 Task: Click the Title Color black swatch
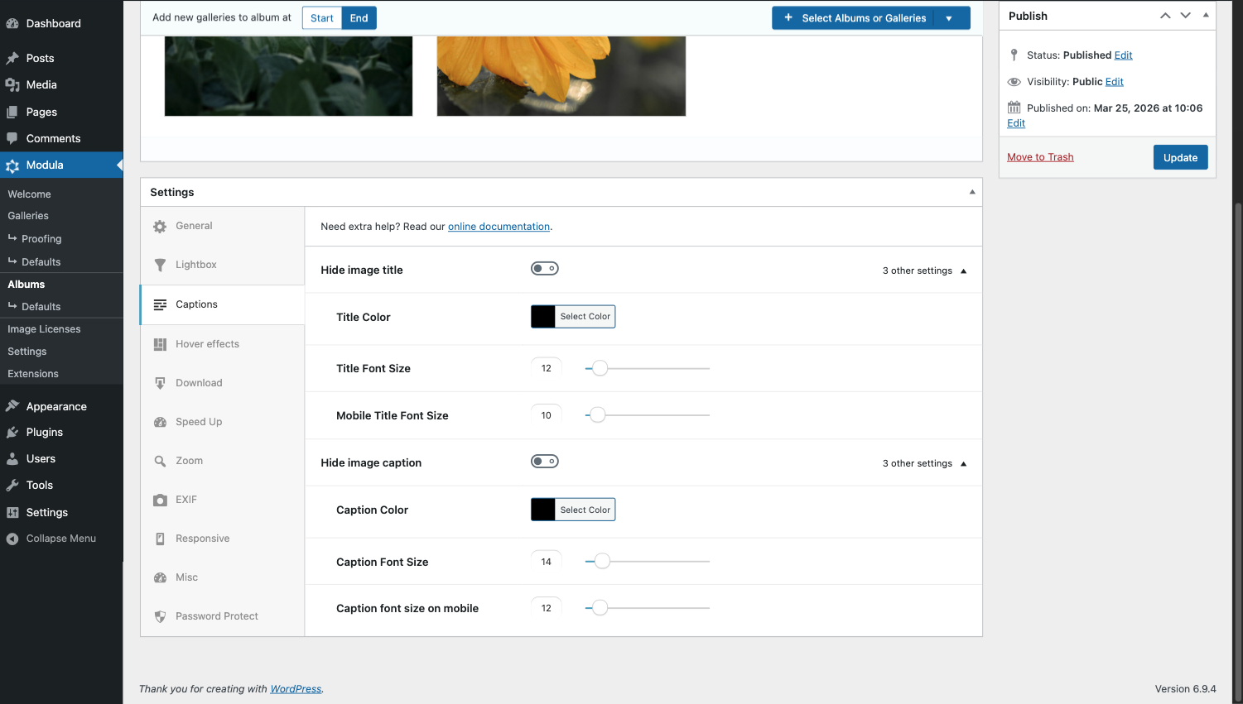543,317
